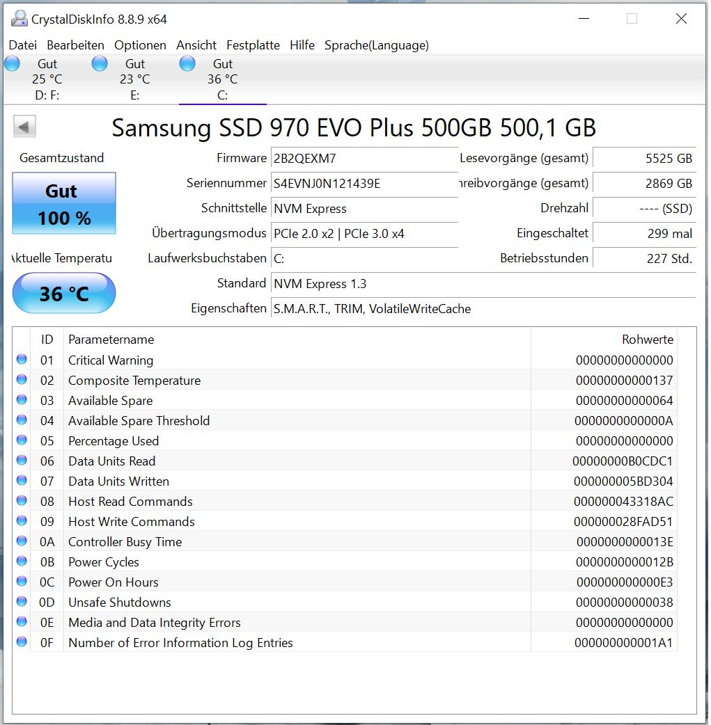Click the blue status orb for disk E:
Image resolution: width=711 pixels, height=725 pixels.
[x=100, y=63]
